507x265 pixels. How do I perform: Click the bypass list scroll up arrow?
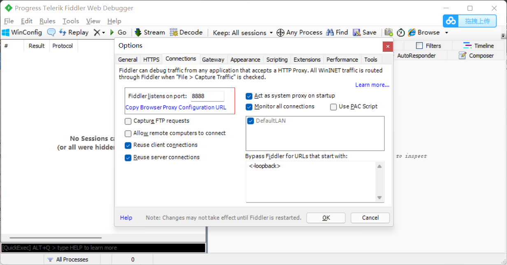pos(379,166)
